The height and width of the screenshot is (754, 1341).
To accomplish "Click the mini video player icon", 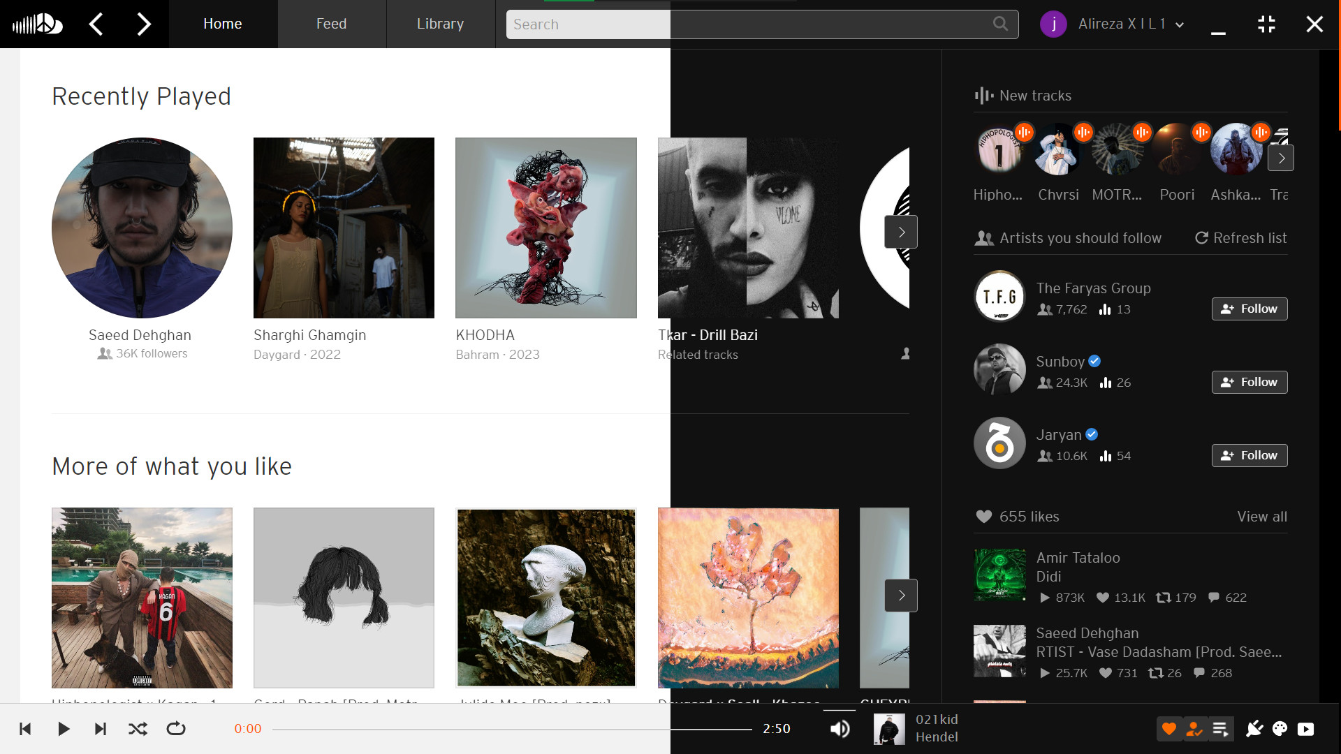I will click(x=1305, y=729).
